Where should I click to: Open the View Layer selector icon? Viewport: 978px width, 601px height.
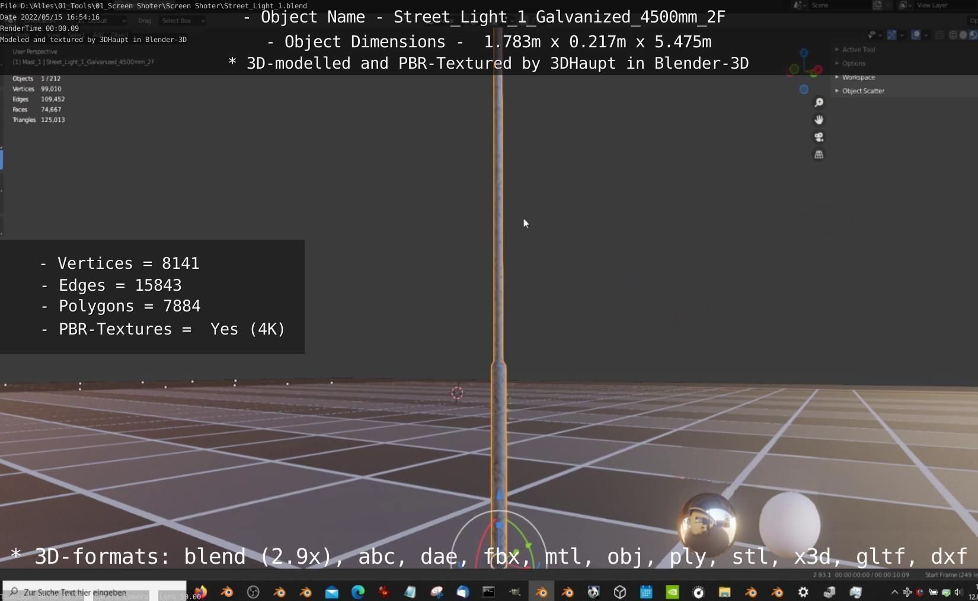tap(905, 5)
